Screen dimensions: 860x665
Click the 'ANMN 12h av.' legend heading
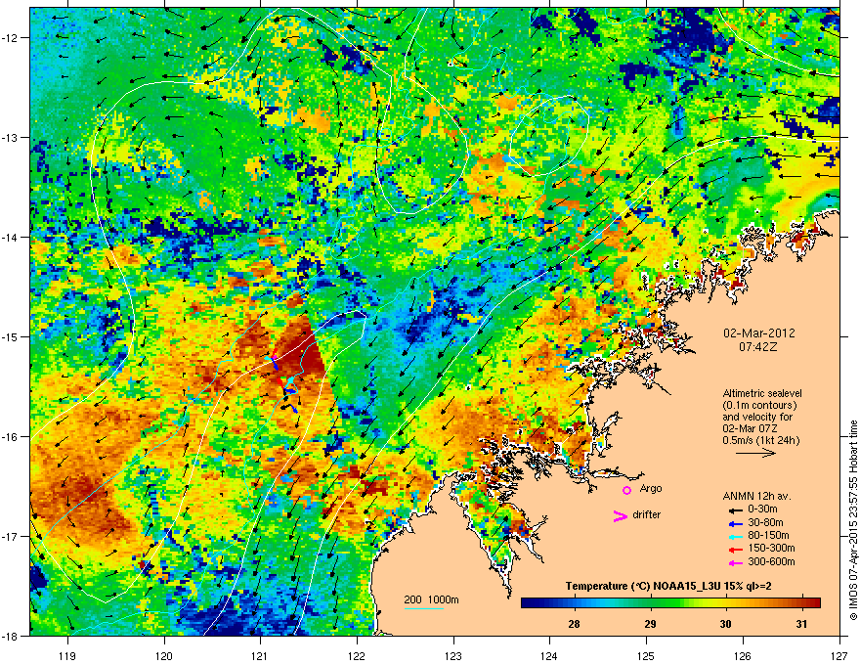[756, 496]
